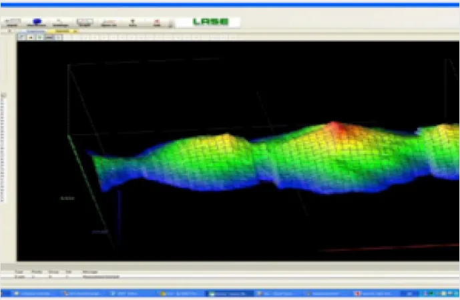Click the third icon in the main toolbar
This screenshot has height=300, width=460.
point(61,23)
